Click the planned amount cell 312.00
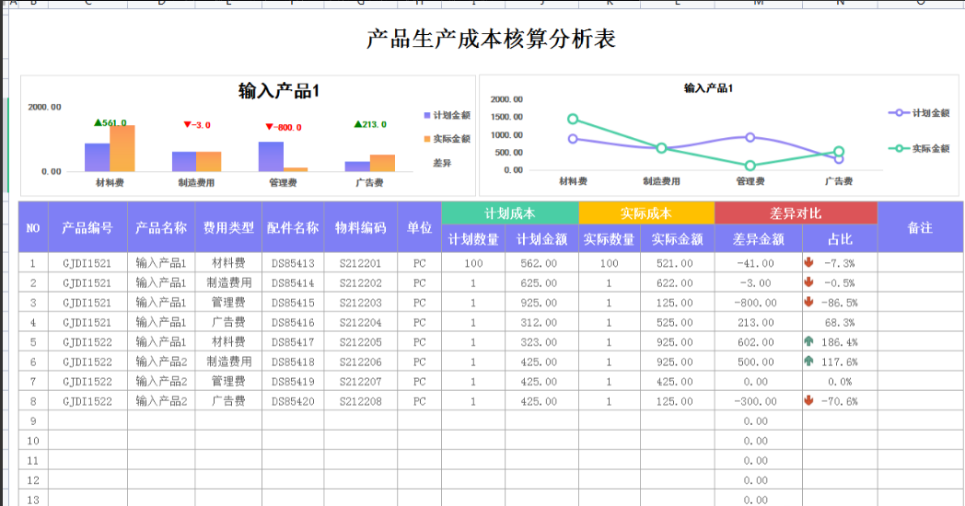 pyautogui.click(x=541, y=322)
